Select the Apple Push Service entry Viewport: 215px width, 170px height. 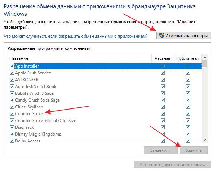tap(33, 73)
